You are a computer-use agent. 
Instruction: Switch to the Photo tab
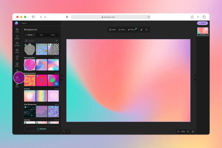coord(53,35)
